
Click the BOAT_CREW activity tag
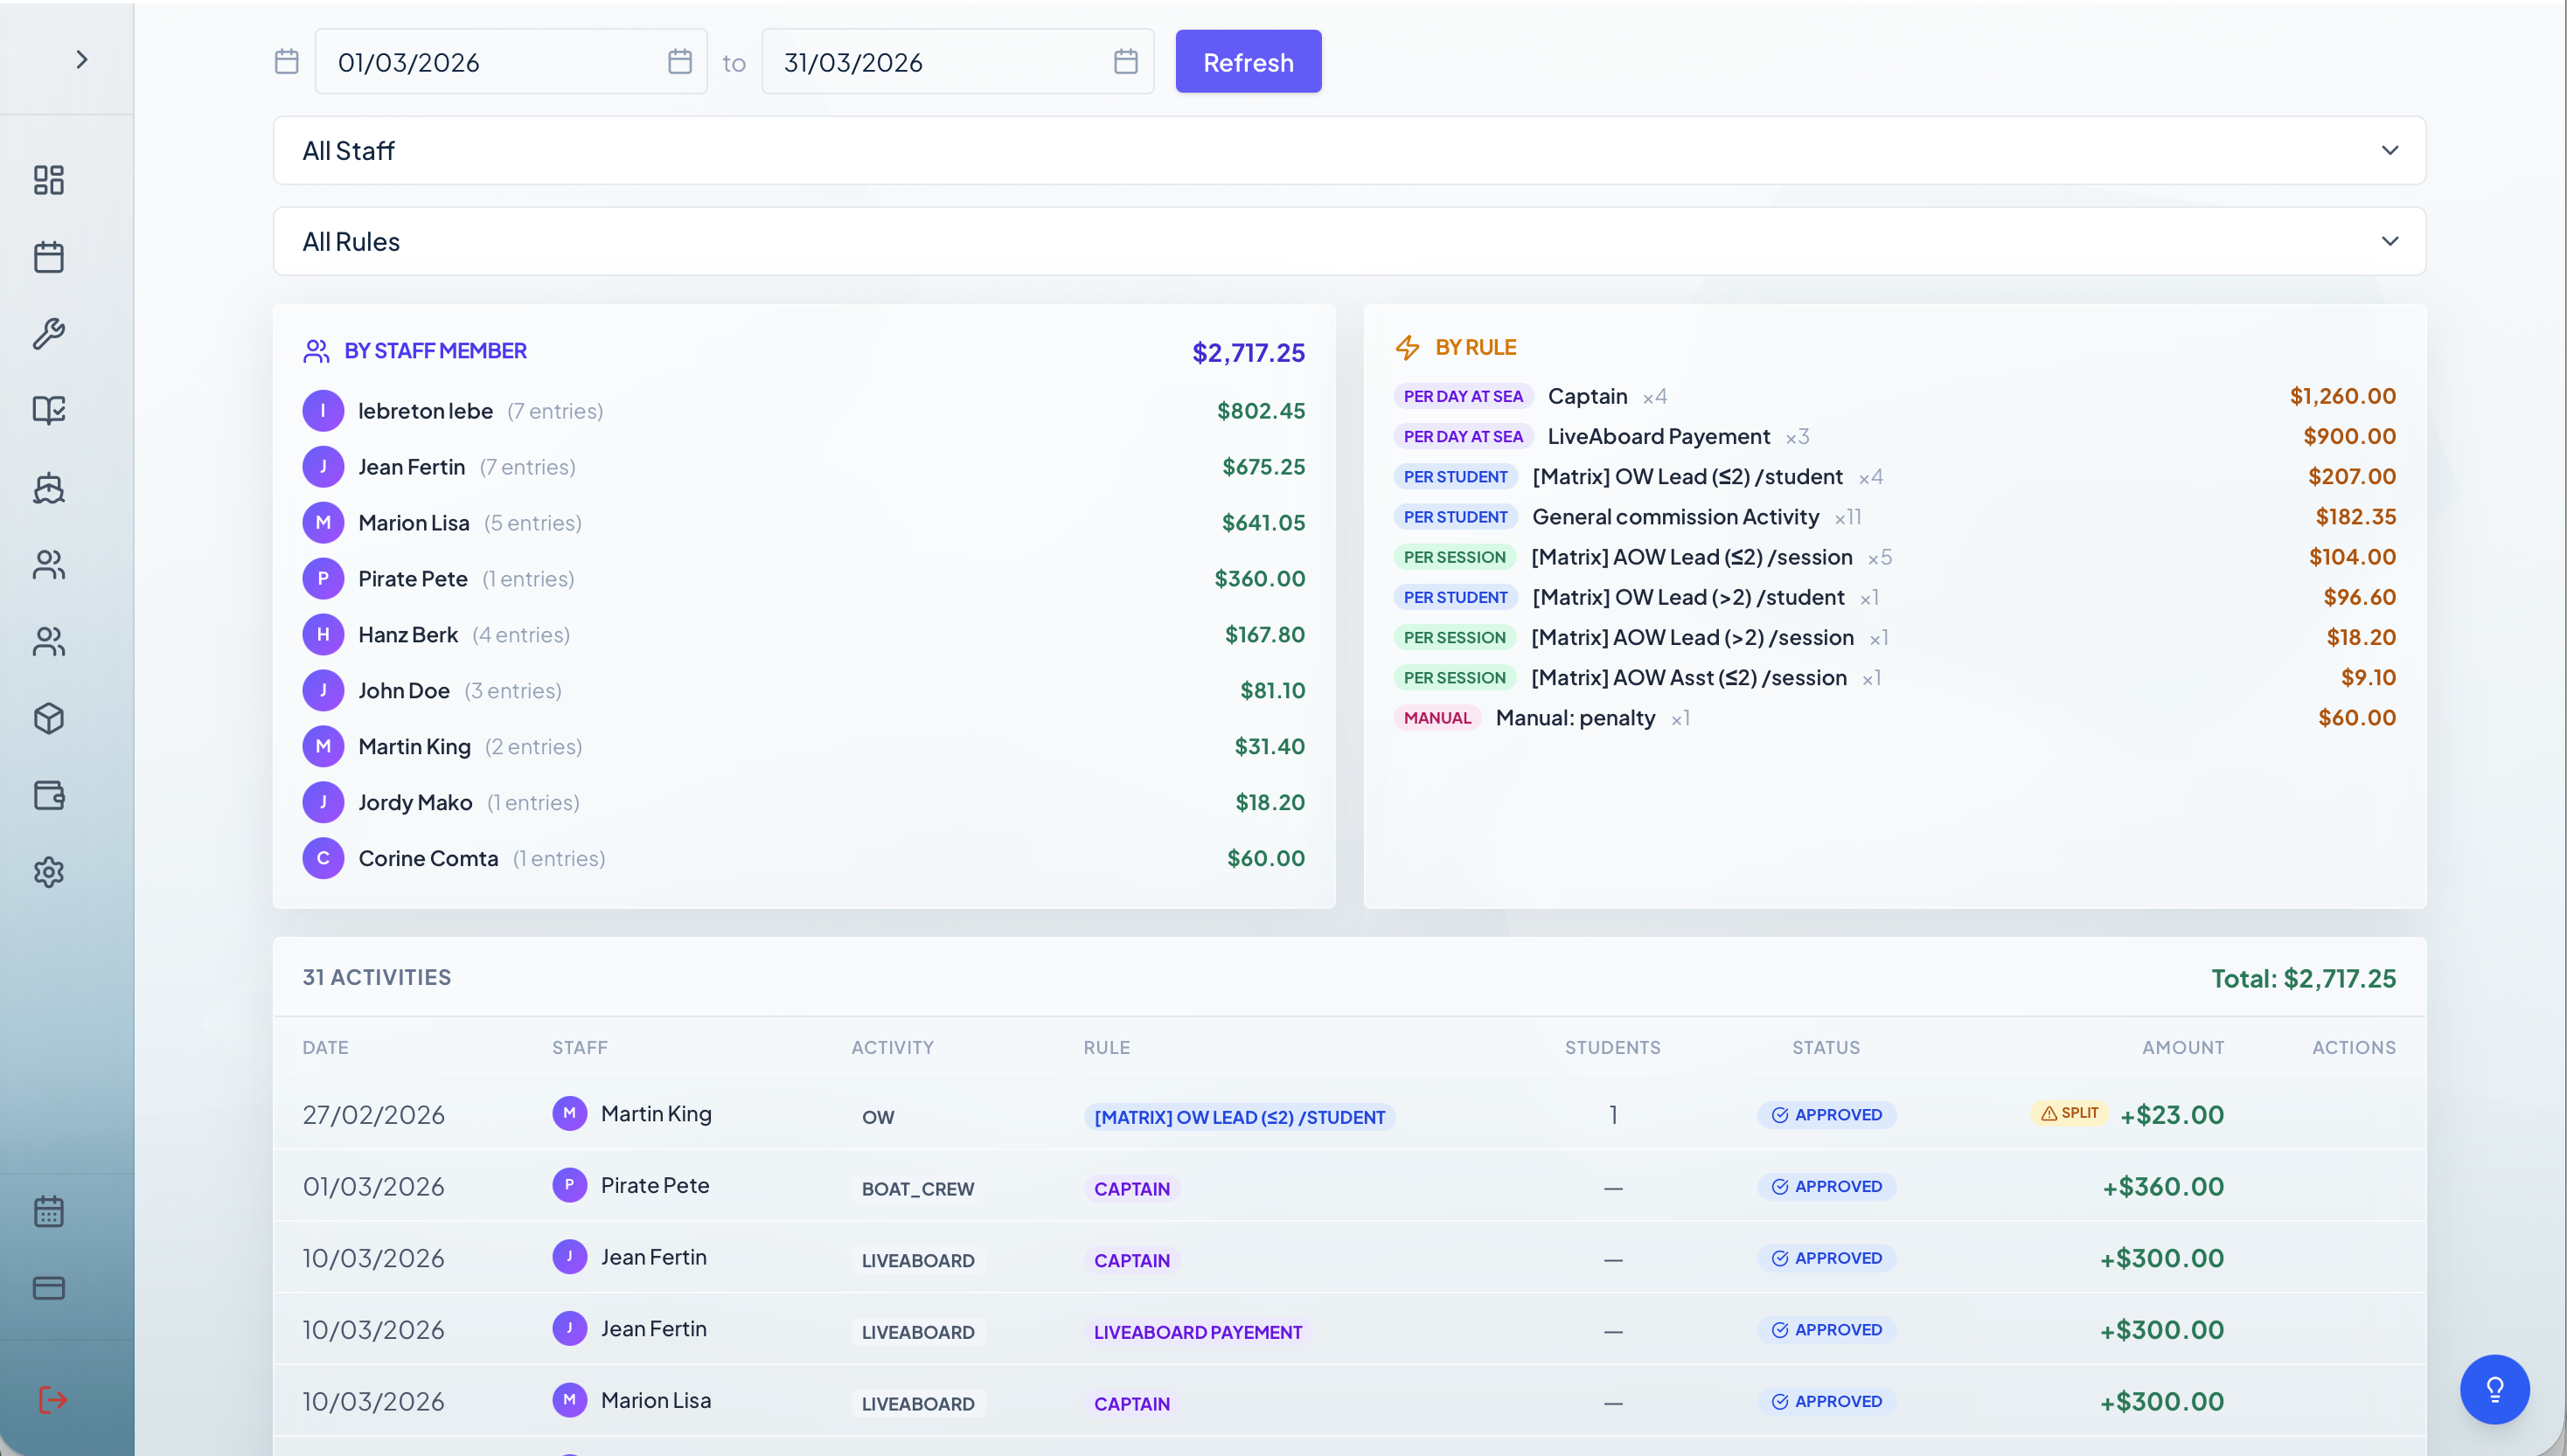tap(917, 1189)
